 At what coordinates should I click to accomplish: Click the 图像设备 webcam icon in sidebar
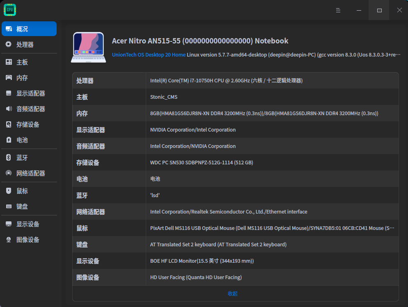pyautogui.click(x=9, y=239)
